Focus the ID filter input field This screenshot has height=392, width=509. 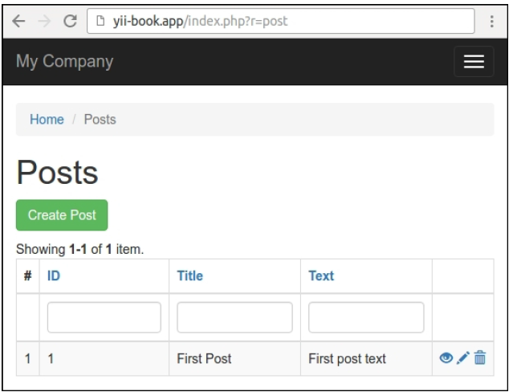pos(104,317)
